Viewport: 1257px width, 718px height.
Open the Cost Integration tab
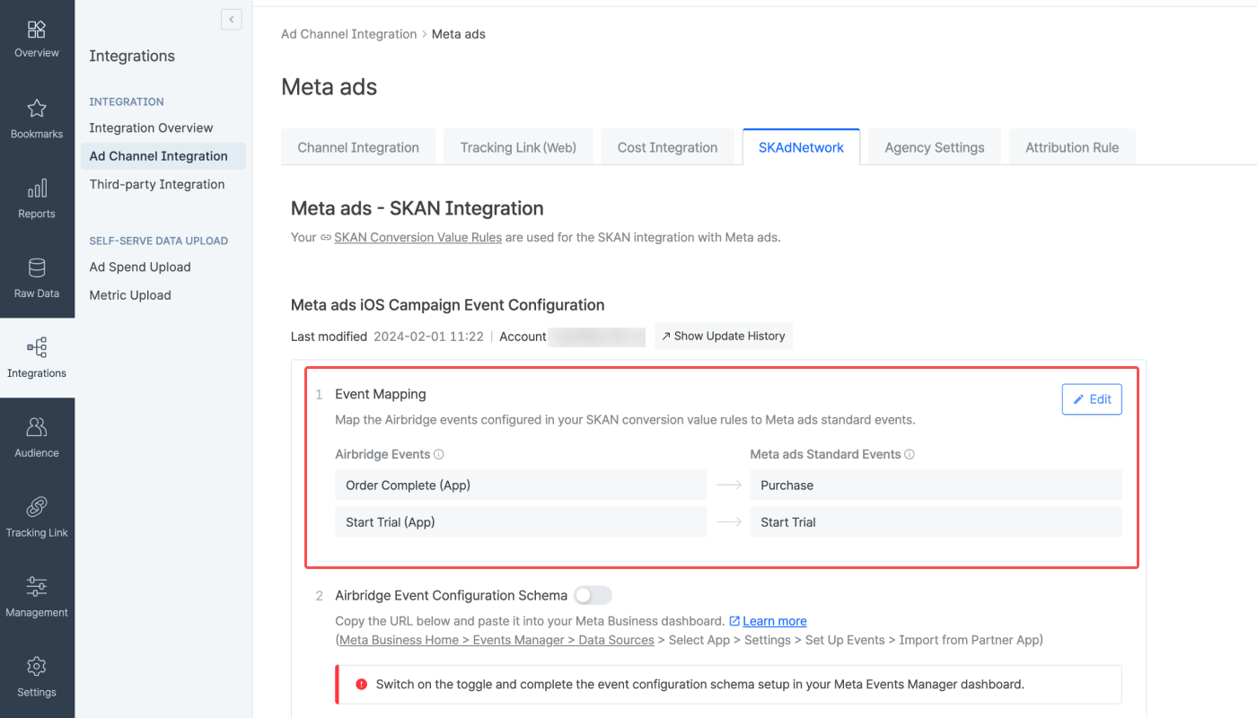(667, 147)
